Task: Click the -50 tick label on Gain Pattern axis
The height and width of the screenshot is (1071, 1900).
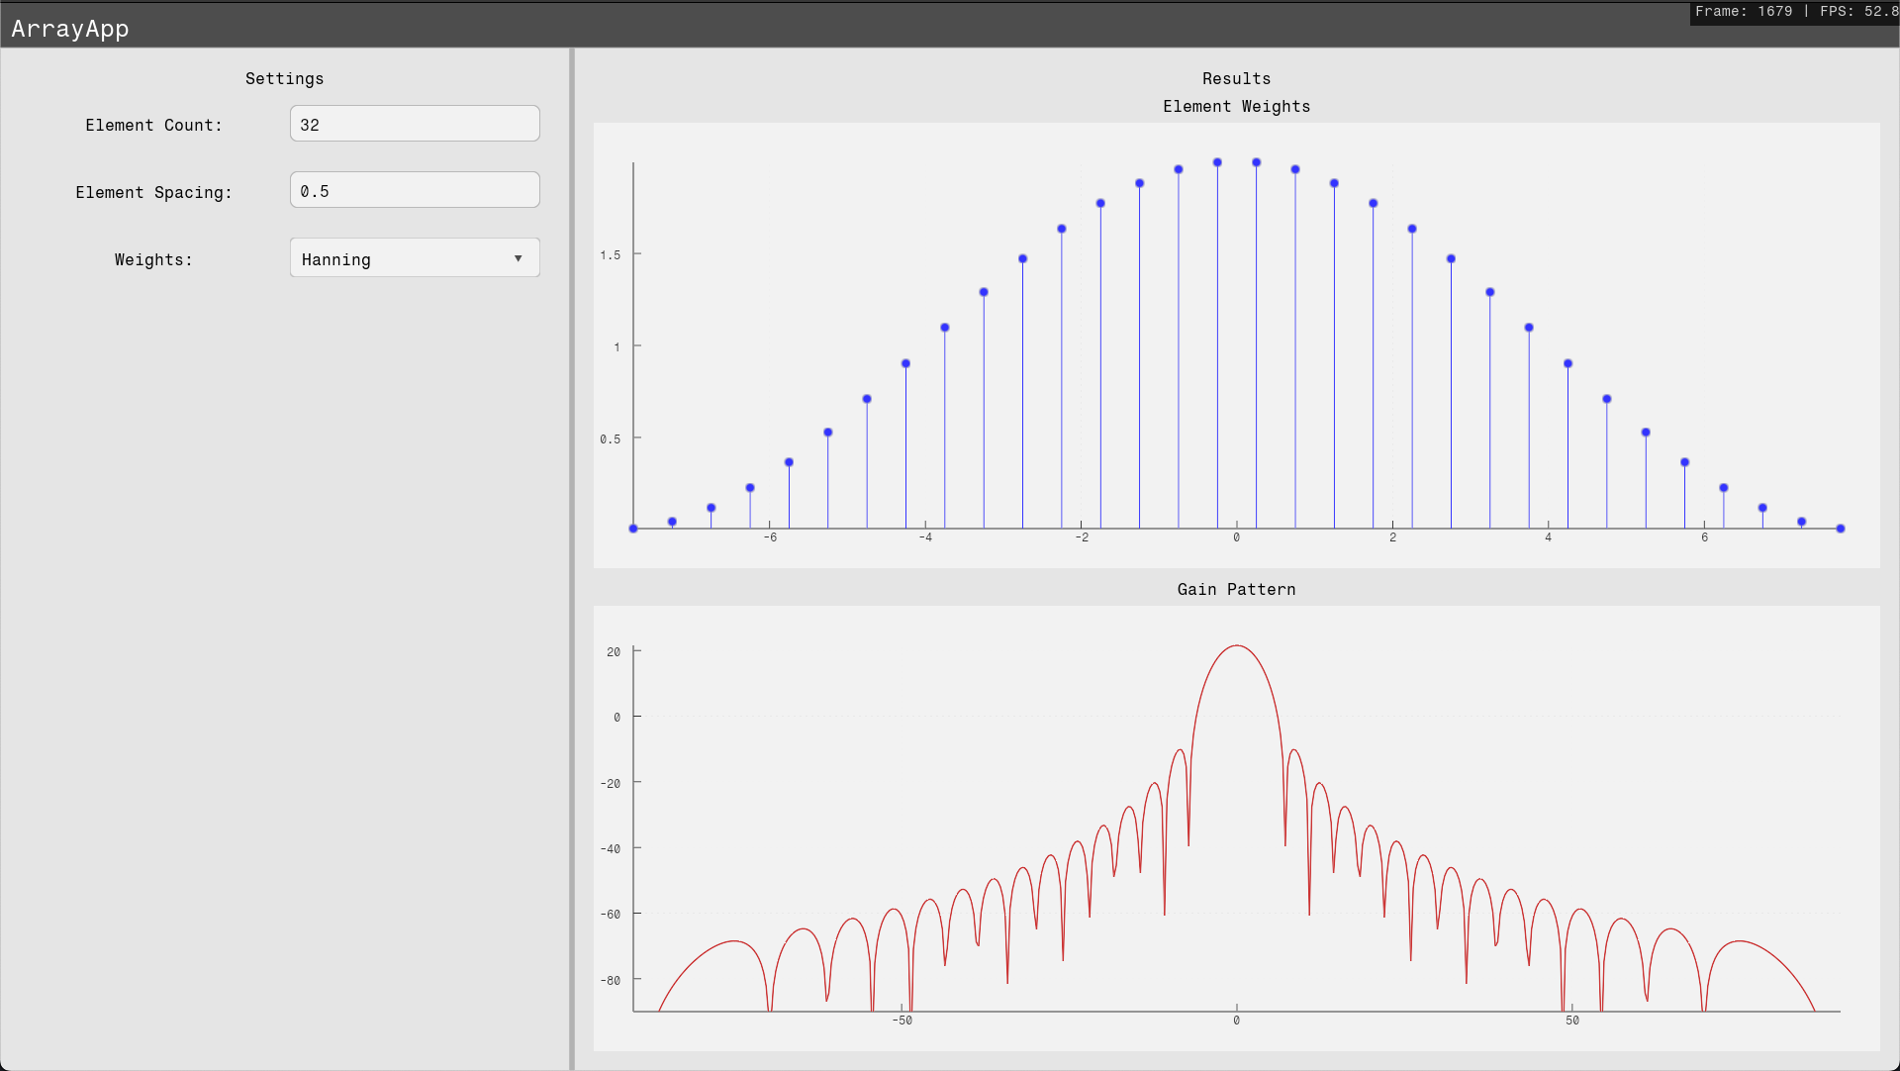Action: pyautogui.click(x=902, y=1021)
